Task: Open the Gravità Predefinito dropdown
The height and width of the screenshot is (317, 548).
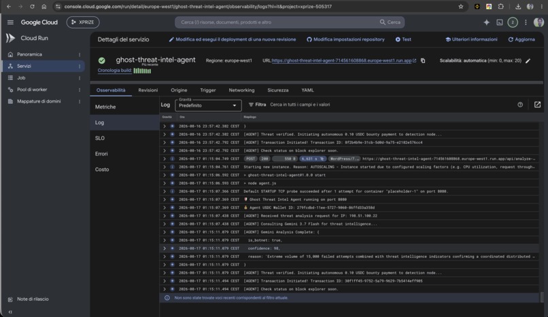Action: tap(208, 105)
